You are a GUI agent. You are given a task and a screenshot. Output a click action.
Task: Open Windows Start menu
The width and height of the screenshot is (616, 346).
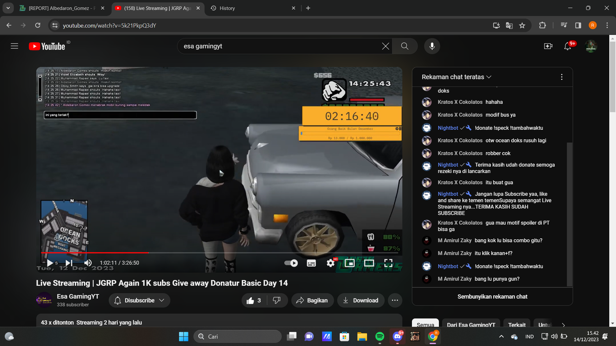tap(184, 336)
